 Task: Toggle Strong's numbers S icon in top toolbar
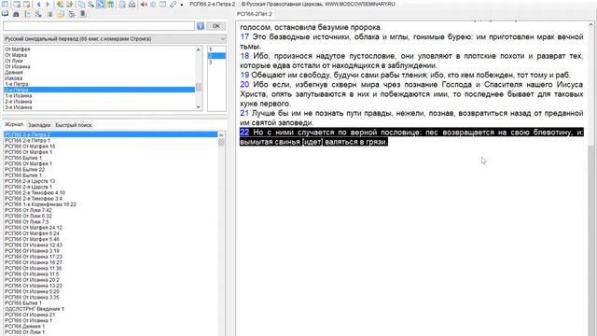pyautogui.click(x=91, y=4)
